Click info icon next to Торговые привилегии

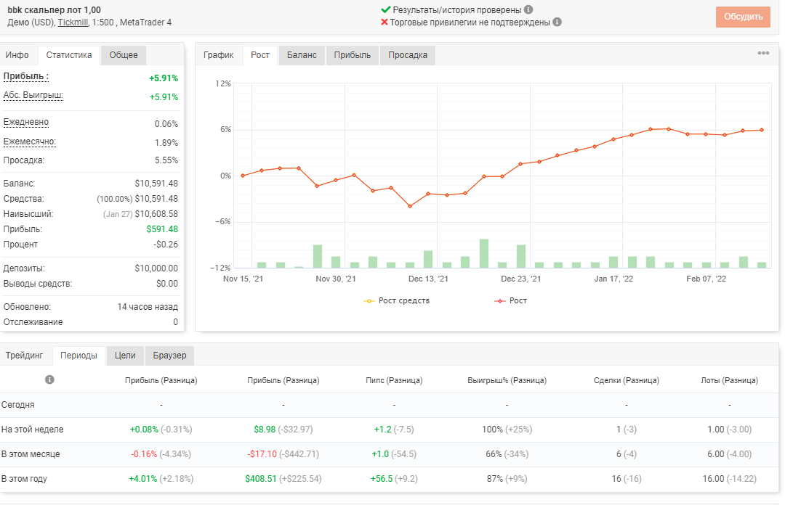coord(557,22)
